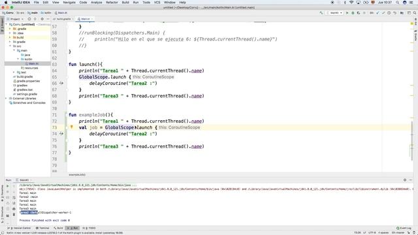This screenshot has height=235, width=418.
Task: Click the exampleJob() breadcrumb
Action: 77,175
